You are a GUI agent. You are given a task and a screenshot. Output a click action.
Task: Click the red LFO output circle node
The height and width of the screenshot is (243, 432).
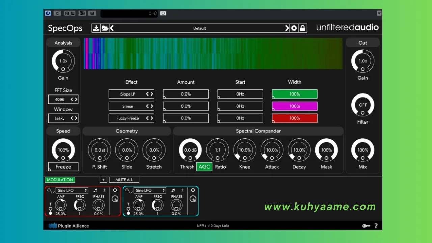[115, 190]
